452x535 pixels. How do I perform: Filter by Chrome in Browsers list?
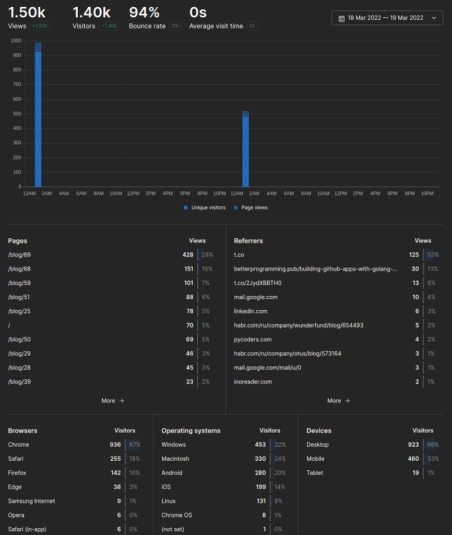pos(19,445)
